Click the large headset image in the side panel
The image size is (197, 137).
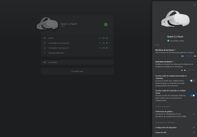pyautogui.click(x=175, y=19)
